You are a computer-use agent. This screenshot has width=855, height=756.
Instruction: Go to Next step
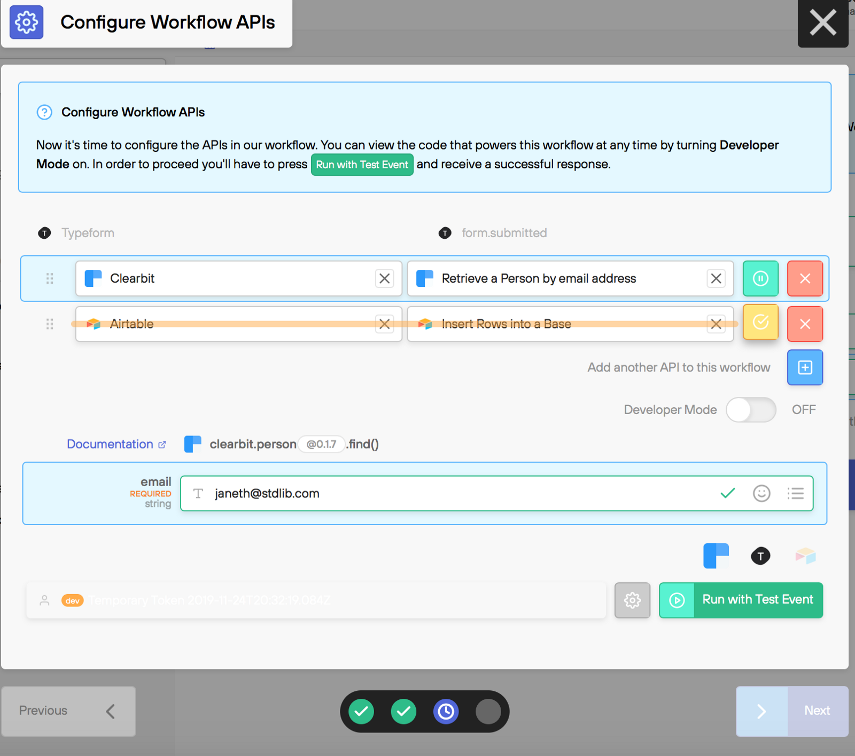[792, 711]
